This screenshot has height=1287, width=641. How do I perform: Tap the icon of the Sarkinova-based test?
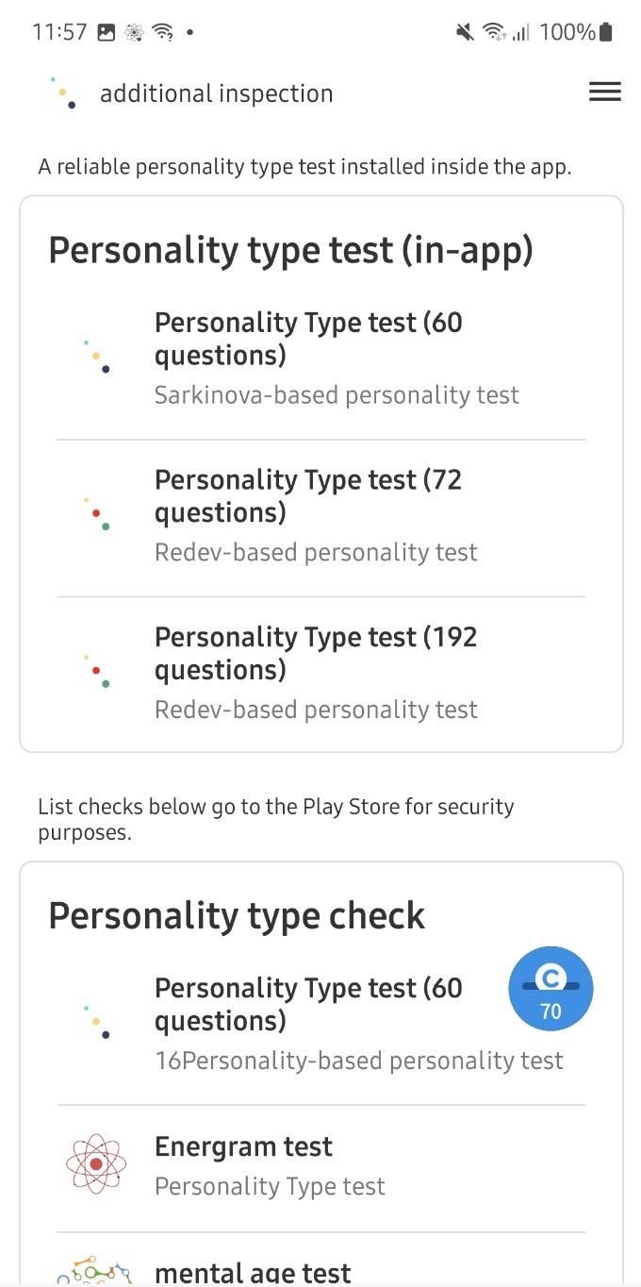point(95,357)
